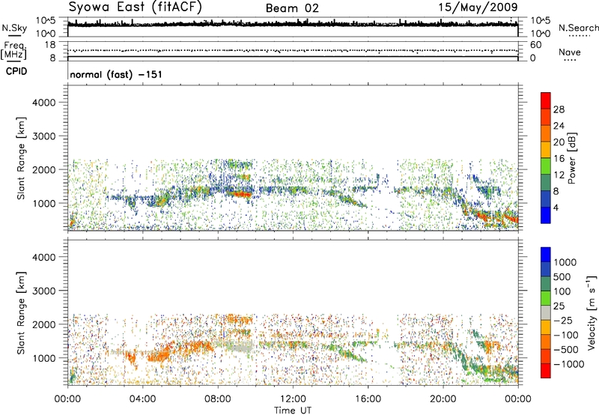This screenshot has width=599, height=415.
Task: Click the '16:00' time tick label
Action: 368,399
